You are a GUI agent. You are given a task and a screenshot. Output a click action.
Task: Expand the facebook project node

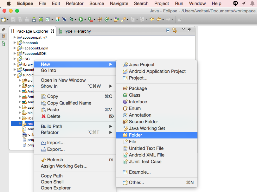(15, 43)
